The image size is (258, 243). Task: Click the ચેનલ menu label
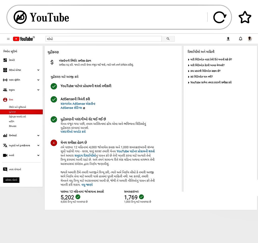click(11, 100)
